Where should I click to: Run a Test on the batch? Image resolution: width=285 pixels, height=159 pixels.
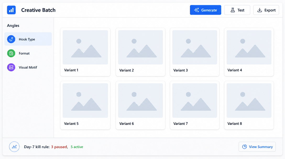(x=237, y=10)
